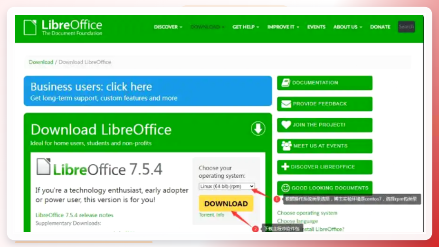Click the yellow DOWNLOAD button
This screenshot has width=439, height=247.
tap(226, 204)
